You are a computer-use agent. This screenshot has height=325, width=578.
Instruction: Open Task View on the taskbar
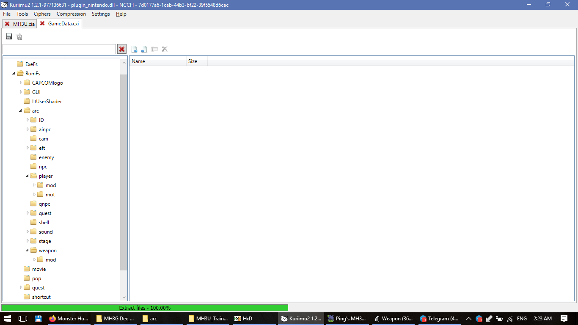point(23,319)
